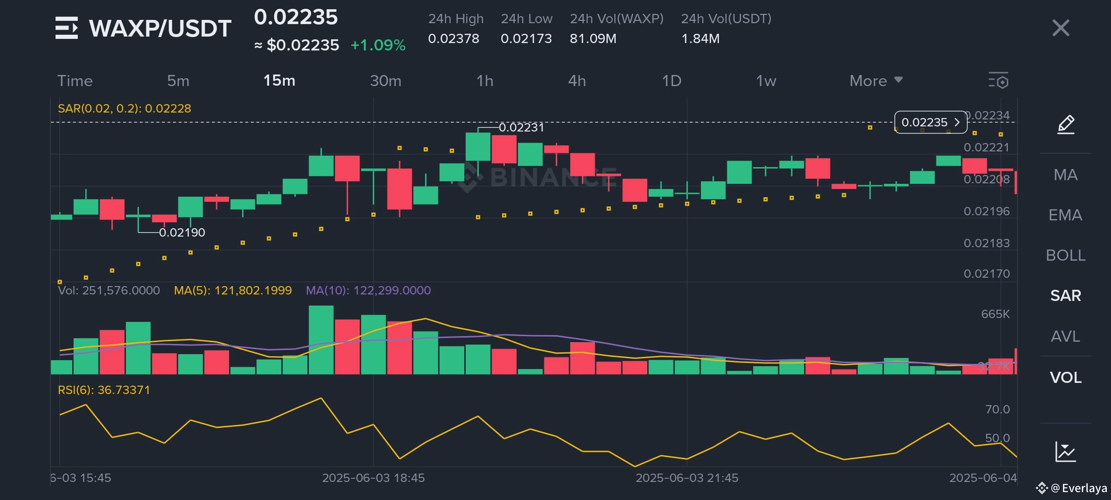Open the chart settings icon
Image resolution: width=1111 pixels, height=500 pixels.
coord(999,81)
